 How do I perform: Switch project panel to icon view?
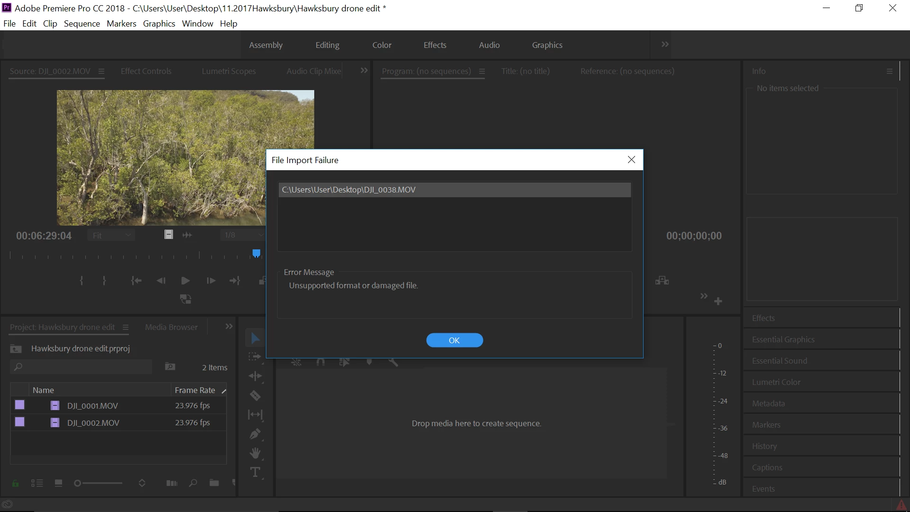point(58,483)
